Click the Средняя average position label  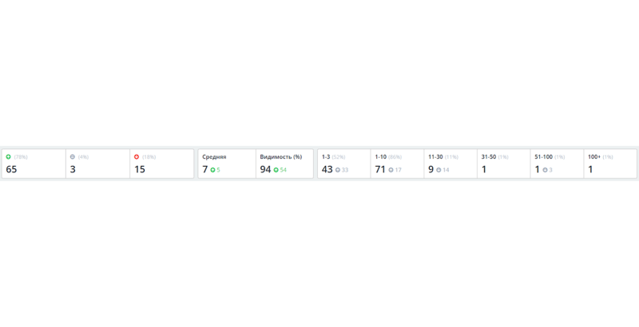click(214, 157)
